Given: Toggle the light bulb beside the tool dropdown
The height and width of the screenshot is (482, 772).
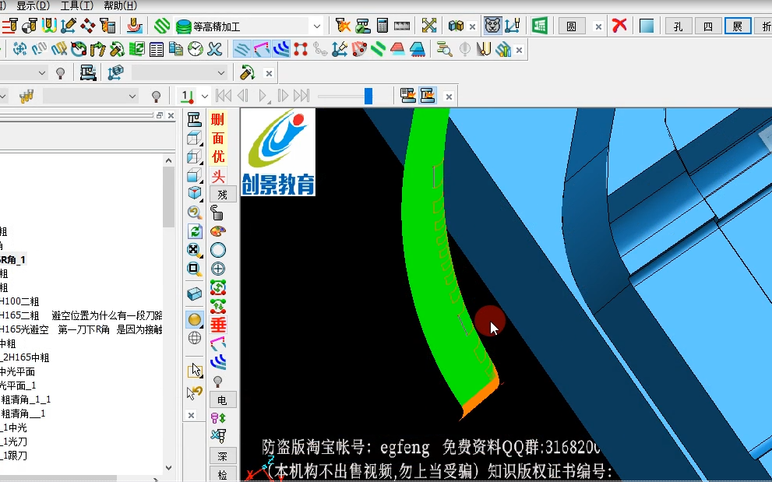Looking at the screenshot, I should tap(156, 96).
